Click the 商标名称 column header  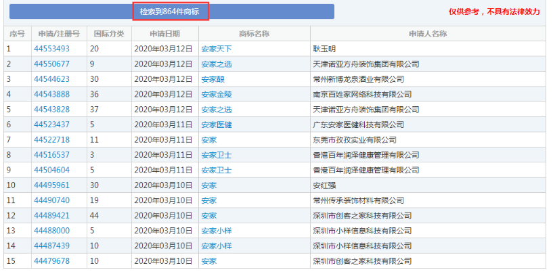click(x=255, y=34)
